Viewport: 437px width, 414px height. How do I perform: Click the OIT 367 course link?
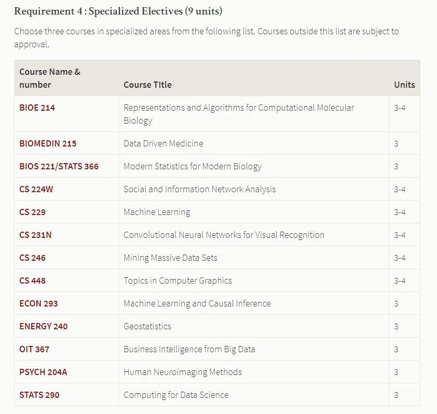click(34, 349)
